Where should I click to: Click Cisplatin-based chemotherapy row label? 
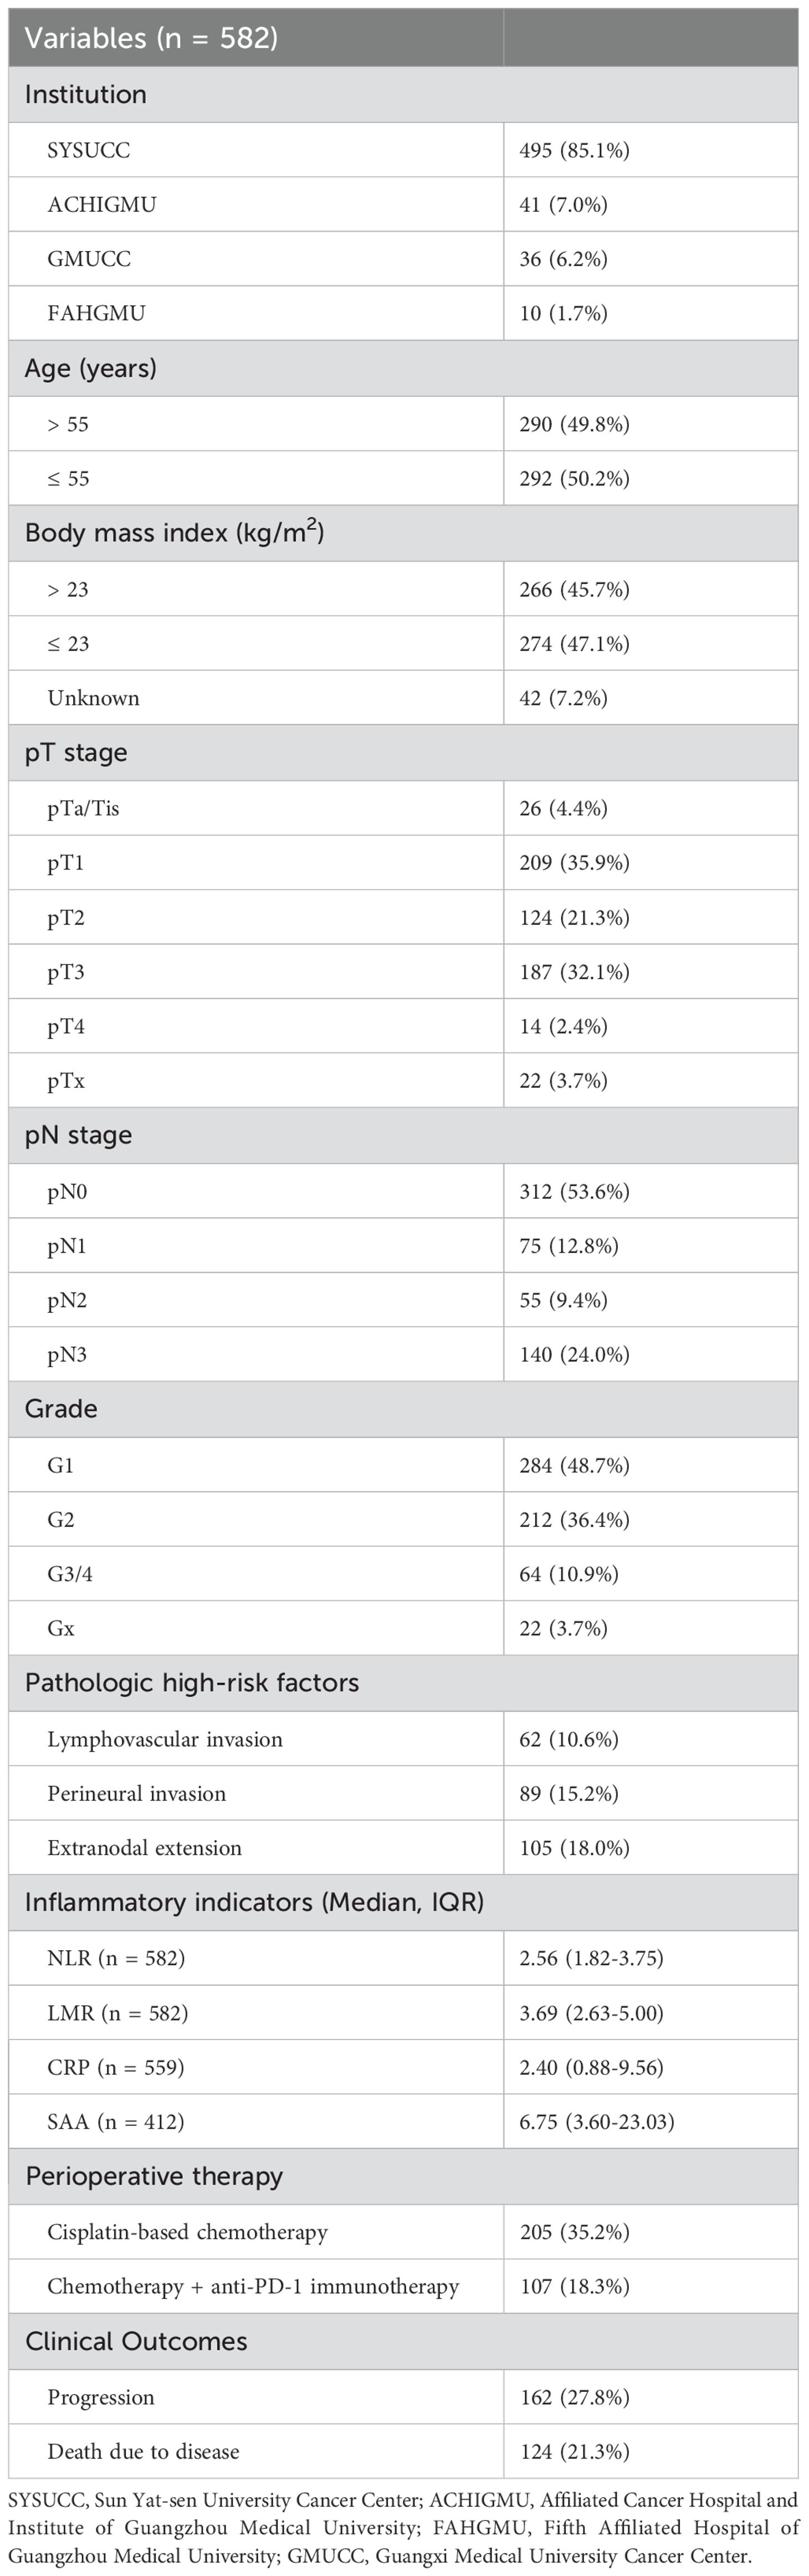187,2232
